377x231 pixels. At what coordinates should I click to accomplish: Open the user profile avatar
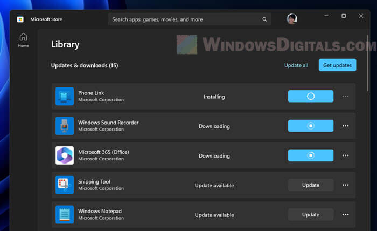(292, 19)
